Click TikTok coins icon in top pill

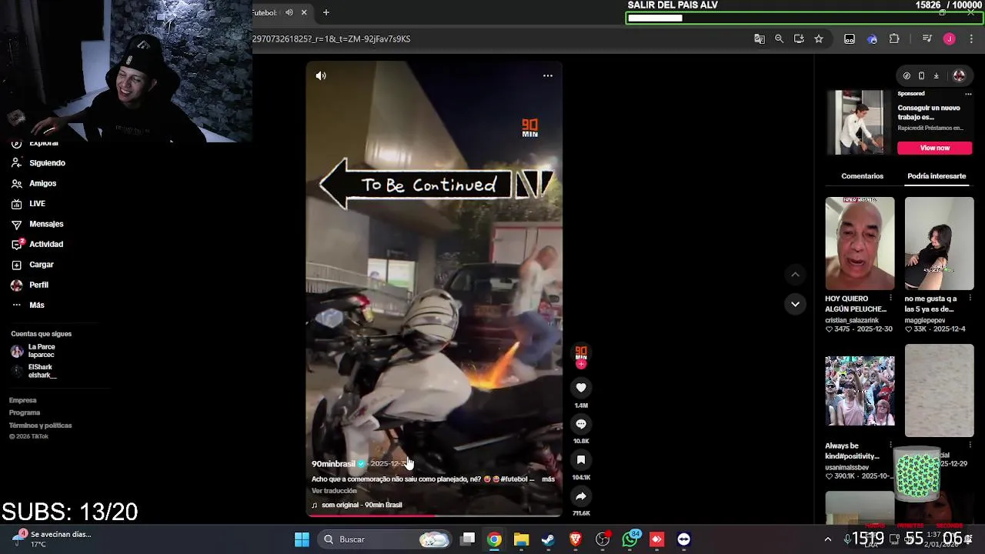point(907,75)
